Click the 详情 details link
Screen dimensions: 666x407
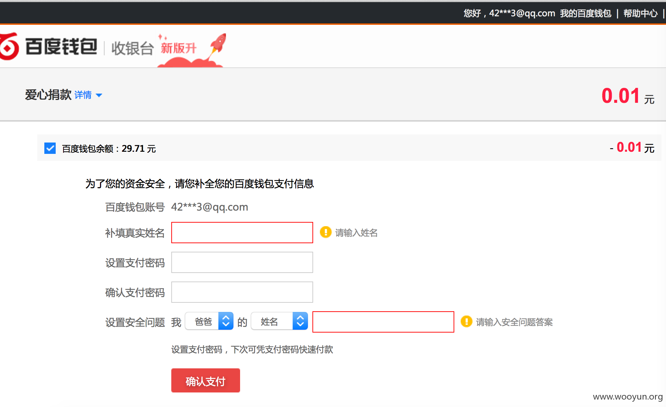coord(83,95)
